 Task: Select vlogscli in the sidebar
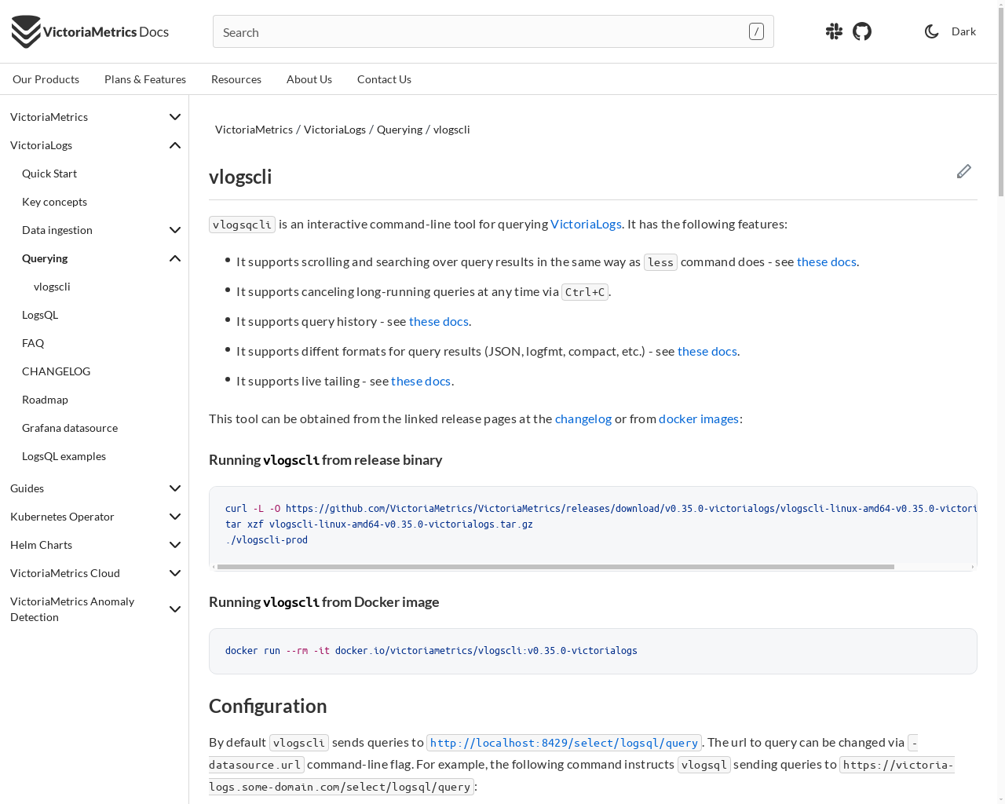point(52,287)
